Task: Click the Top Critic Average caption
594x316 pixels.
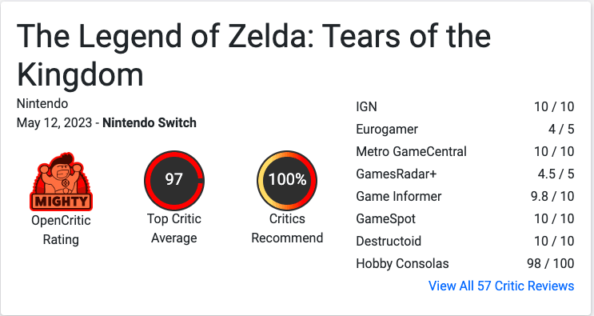Action: (x=173, y=229)
